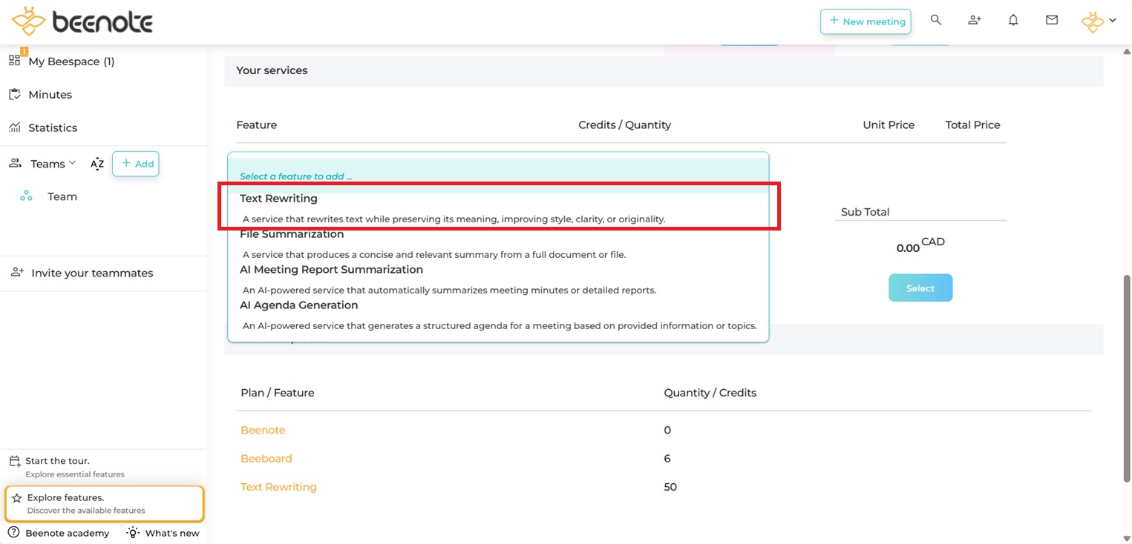This screenshot has height=544, width=1132.
Task: Click the Minutes sidebar icon
Action: click(15, 95)
